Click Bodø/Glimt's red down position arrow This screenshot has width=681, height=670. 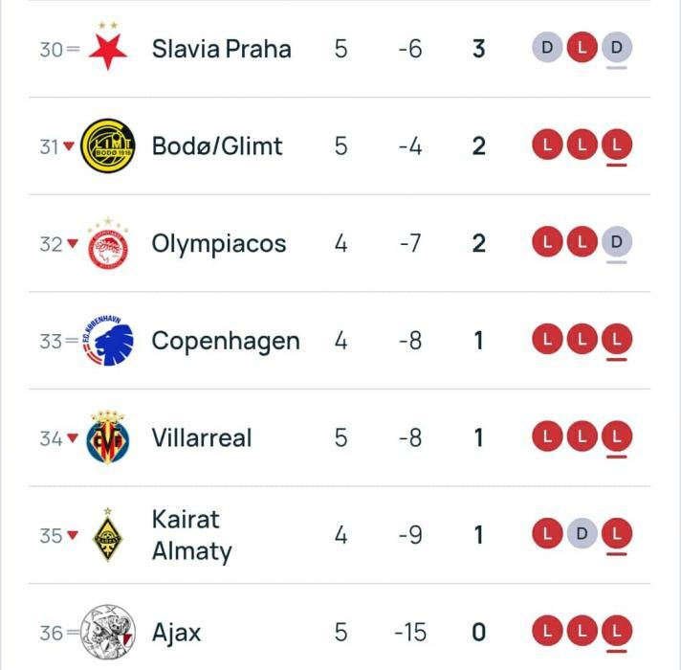coord(70,146)
